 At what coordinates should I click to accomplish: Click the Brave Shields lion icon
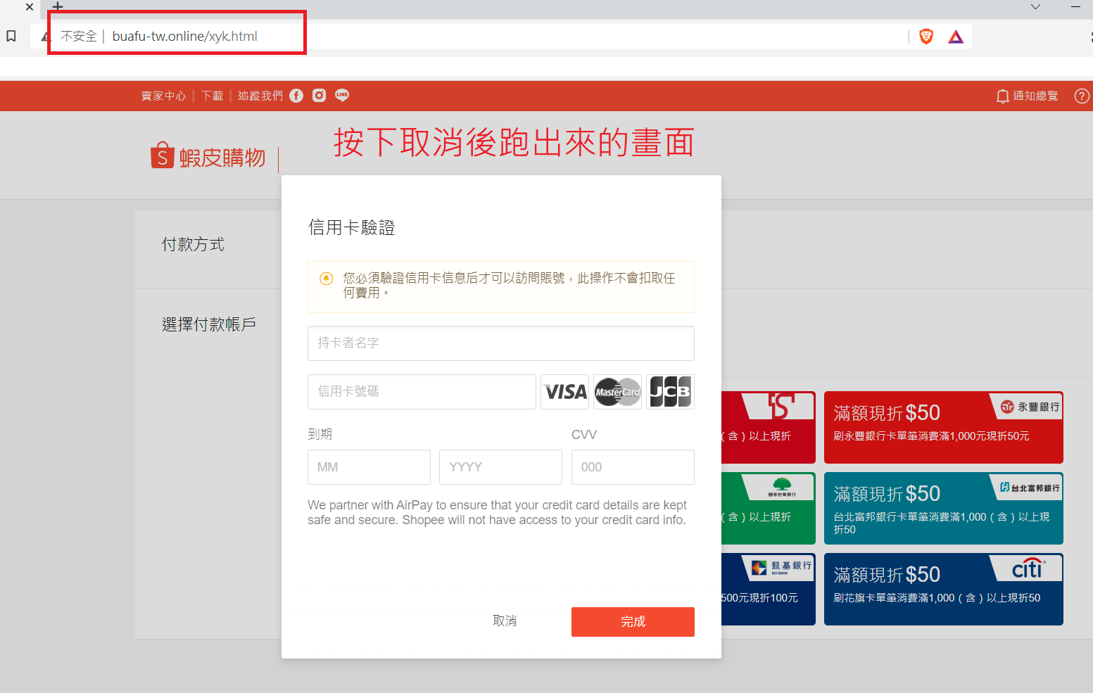click(x=926, y=37)
